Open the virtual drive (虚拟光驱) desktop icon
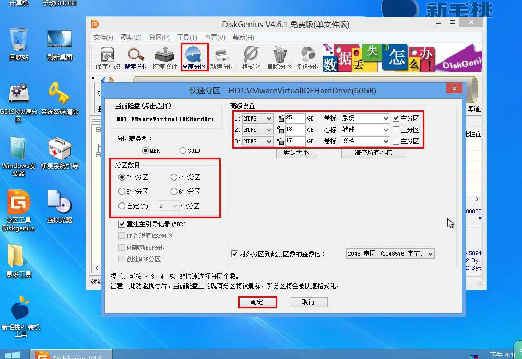The width and height of the screenshot is (522, 359). [x=60, y=206]
